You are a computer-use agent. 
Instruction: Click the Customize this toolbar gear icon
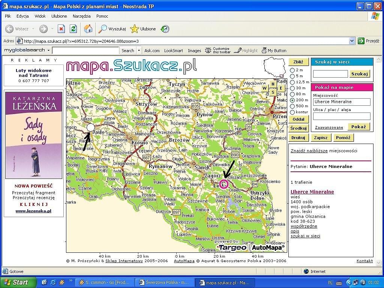pos(208,51)
